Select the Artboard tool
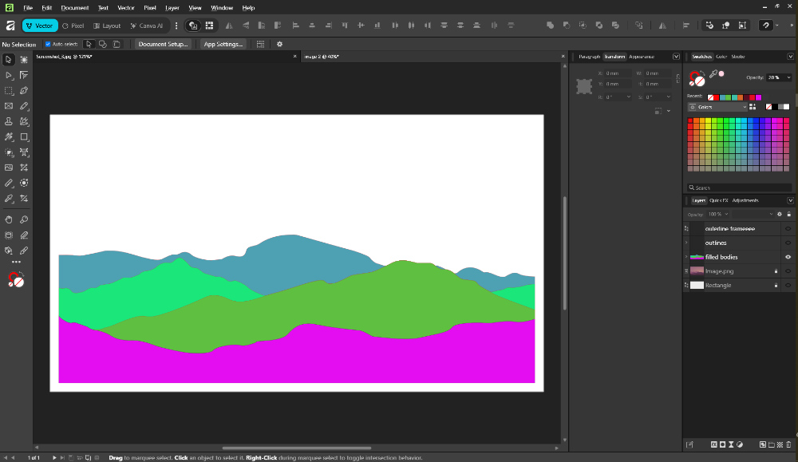The image size is (798, 462). pyautogui.click(x=24, y=60)
